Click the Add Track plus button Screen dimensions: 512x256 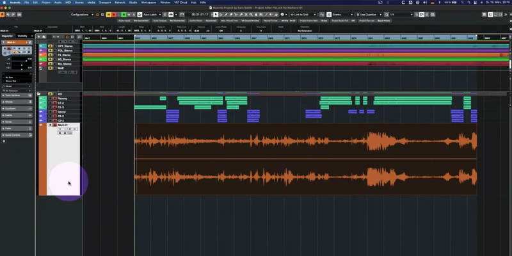pos(38,37)
